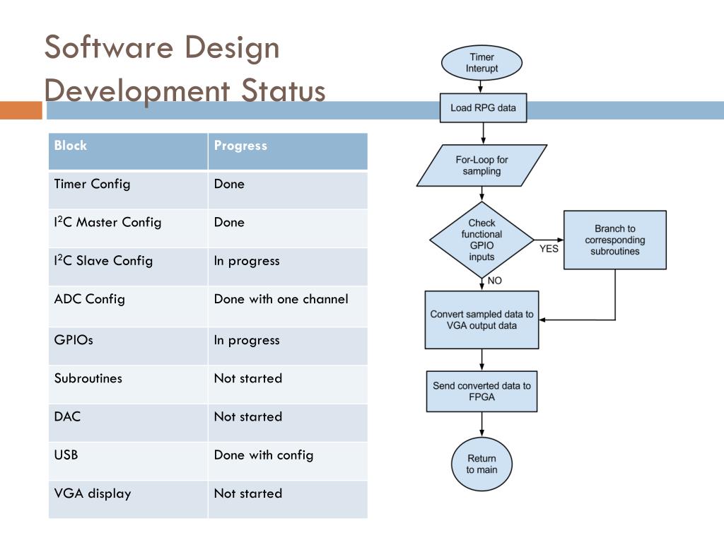Click the 'Send converted data to FPGA' box
The width and height of the screenshot is (724, 543).
click(481, 391)
